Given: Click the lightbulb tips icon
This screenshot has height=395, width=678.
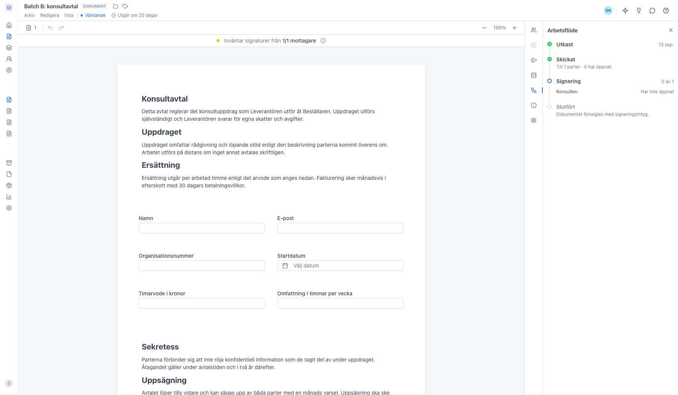Looking at the screenshot, I should pos(639,11).
